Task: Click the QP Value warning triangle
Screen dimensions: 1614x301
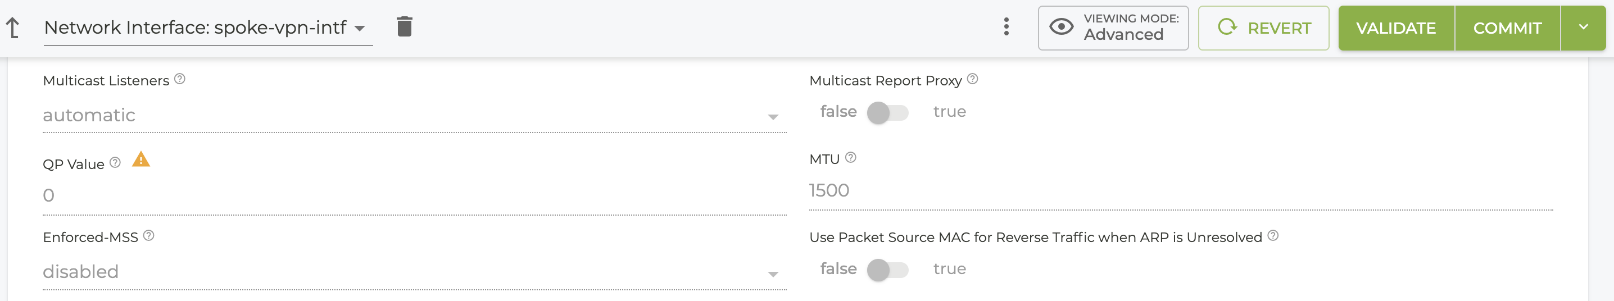Action: pyautogui.click(x=141, y=159)
